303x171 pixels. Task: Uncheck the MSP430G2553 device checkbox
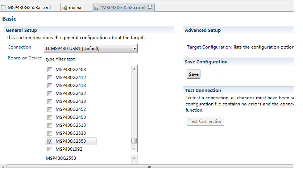[50, 141]
